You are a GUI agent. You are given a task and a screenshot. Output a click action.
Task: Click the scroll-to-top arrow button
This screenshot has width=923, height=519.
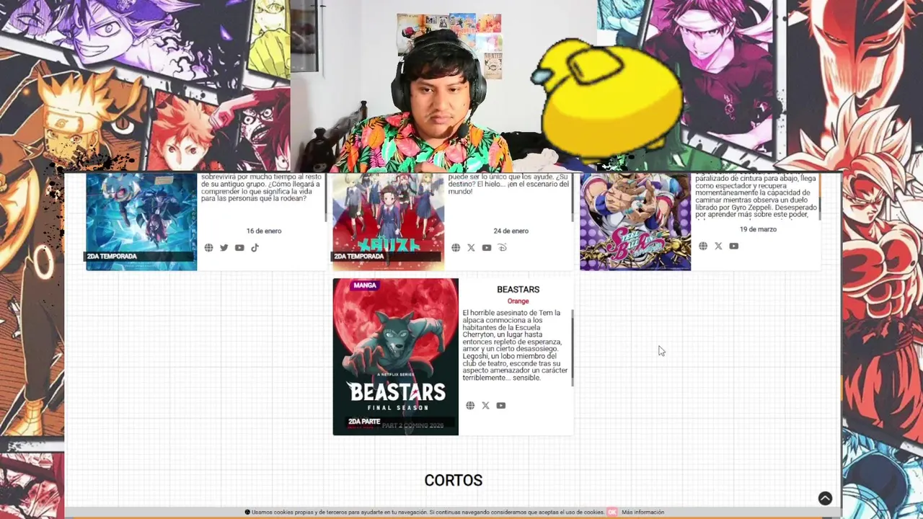tap(825, 498)
